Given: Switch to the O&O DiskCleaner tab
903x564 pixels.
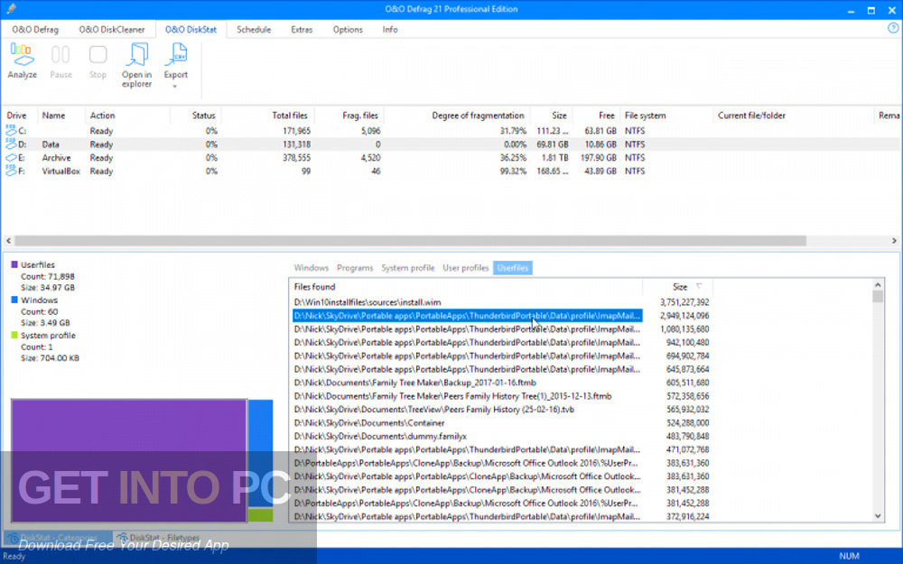Looking at the screenshot, I should click(112, 30).
